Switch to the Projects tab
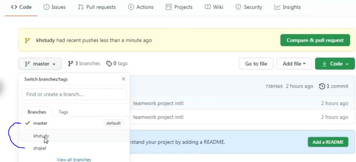This screenshot has width=356, height=162. pyautogui.click(x=179, y=7)
